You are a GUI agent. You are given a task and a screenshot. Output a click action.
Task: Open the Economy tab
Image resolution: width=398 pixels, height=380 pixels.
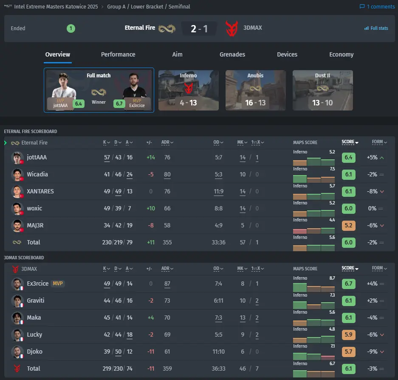[341, 54]
